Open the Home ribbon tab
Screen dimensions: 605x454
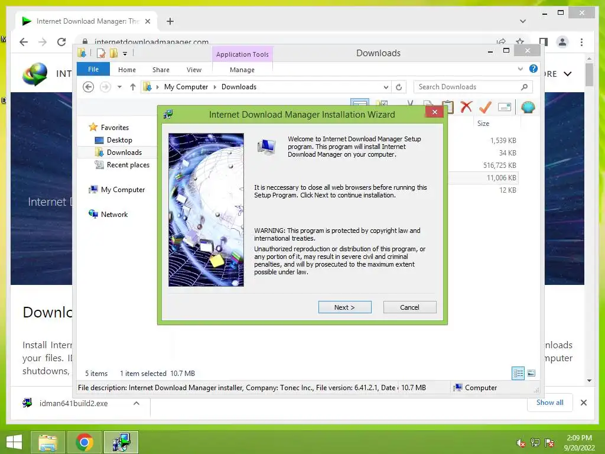pos(127,70)
